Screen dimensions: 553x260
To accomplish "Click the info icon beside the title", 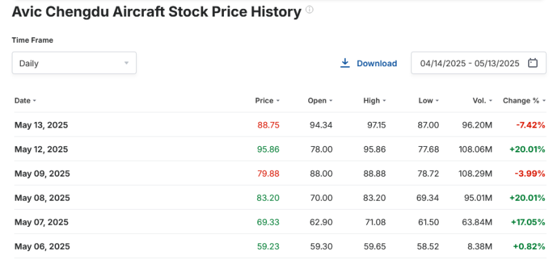I will pyautogui.click(x=309, y=10).
